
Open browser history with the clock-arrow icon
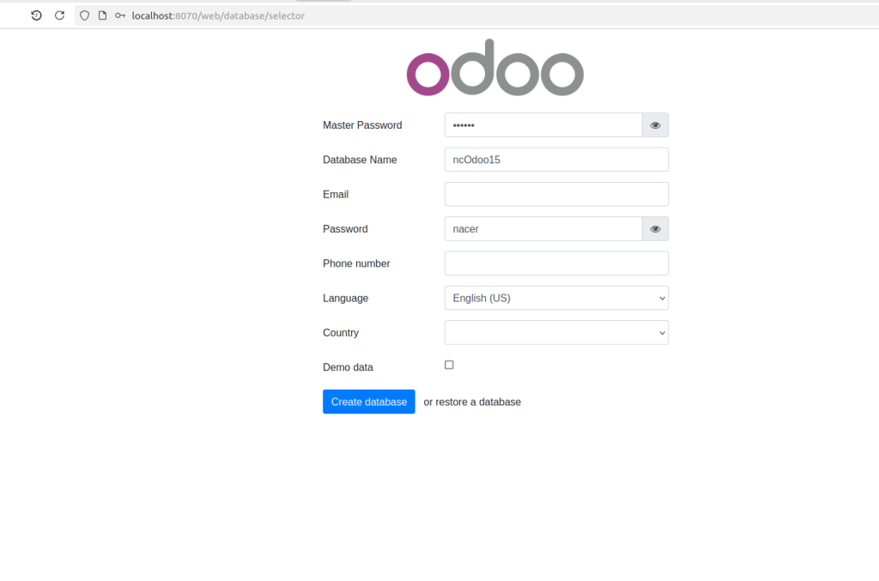[x=36, y=15]
